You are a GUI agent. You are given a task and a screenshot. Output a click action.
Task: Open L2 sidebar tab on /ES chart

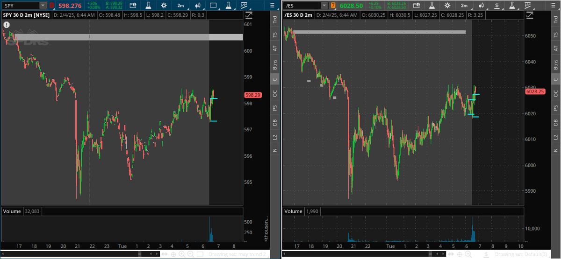(555, 137)
